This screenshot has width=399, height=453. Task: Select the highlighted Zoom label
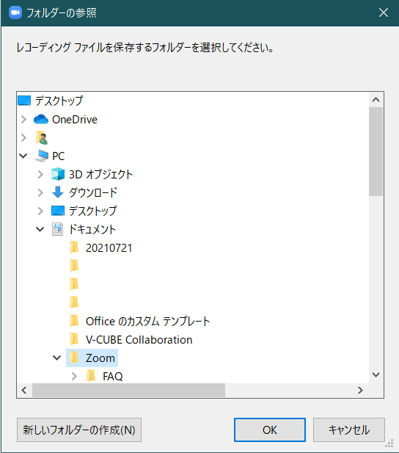point(100,358)
